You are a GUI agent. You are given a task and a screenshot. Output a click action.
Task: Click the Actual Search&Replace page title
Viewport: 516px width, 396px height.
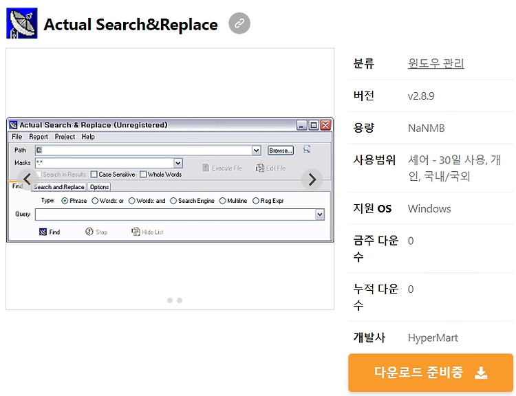click(131, 24)
